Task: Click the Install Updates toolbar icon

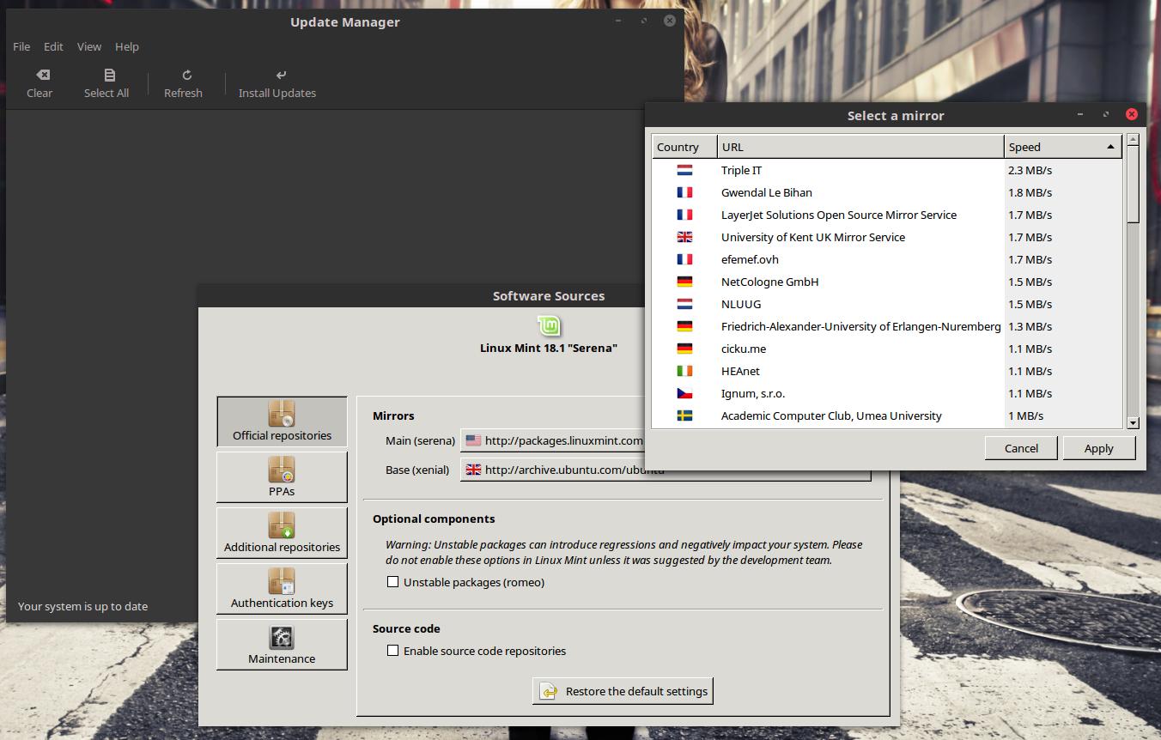Action: (x=281, y=76)
